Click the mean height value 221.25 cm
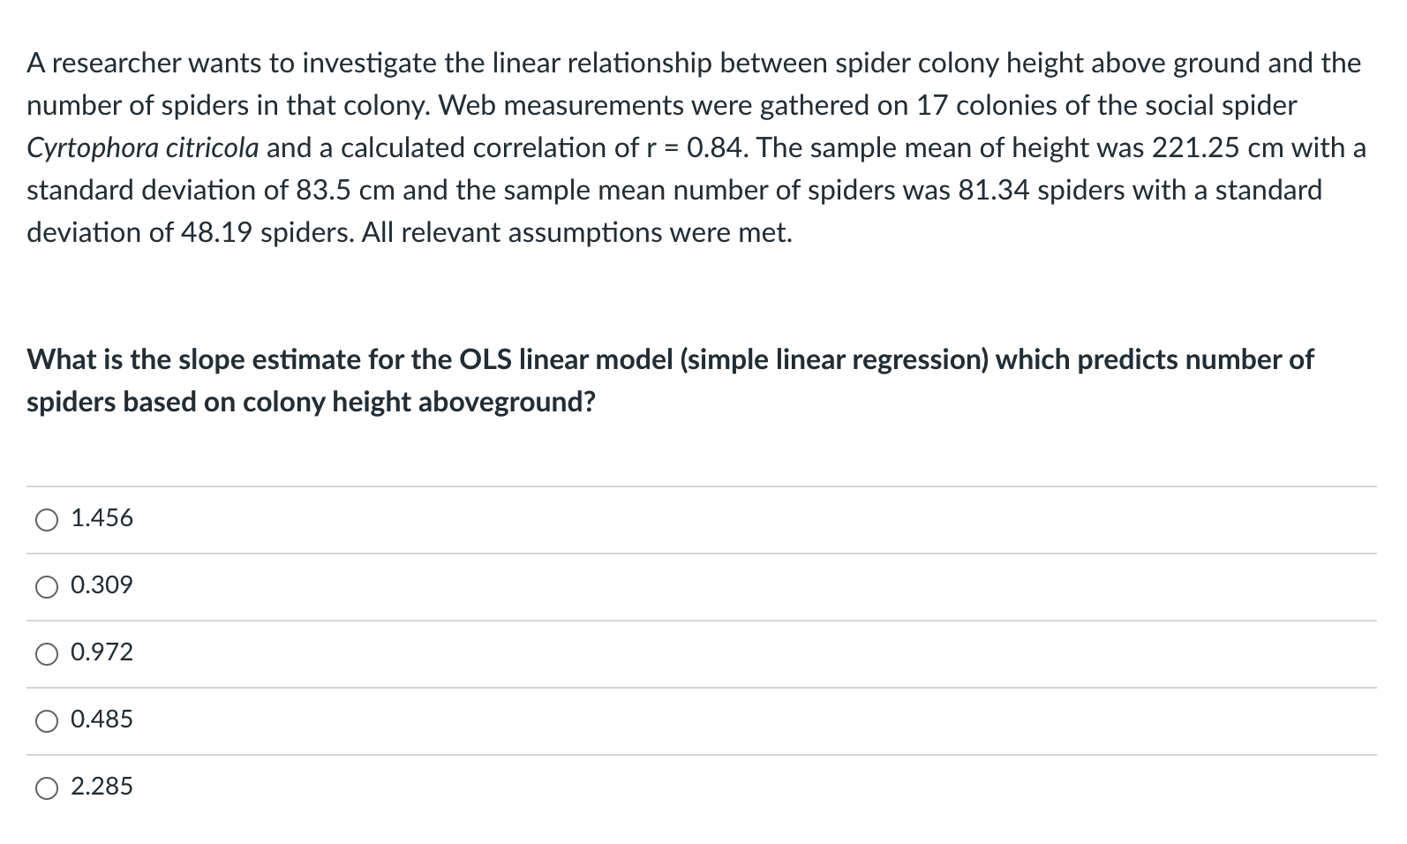The height and width of the screenshot is (844, 1407). coord(1217,147)
